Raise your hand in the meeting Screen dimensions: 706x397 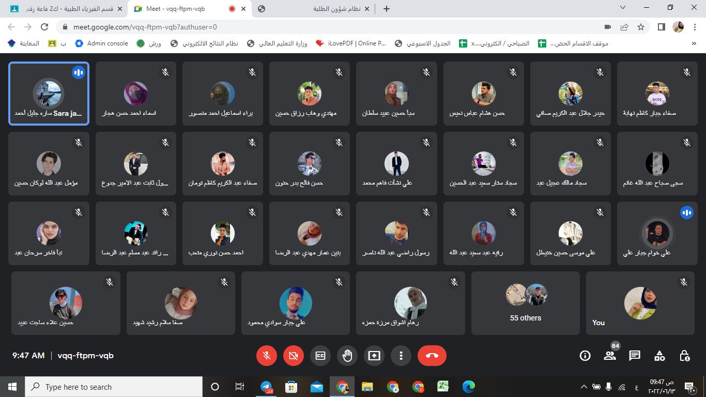pos(347,356)
